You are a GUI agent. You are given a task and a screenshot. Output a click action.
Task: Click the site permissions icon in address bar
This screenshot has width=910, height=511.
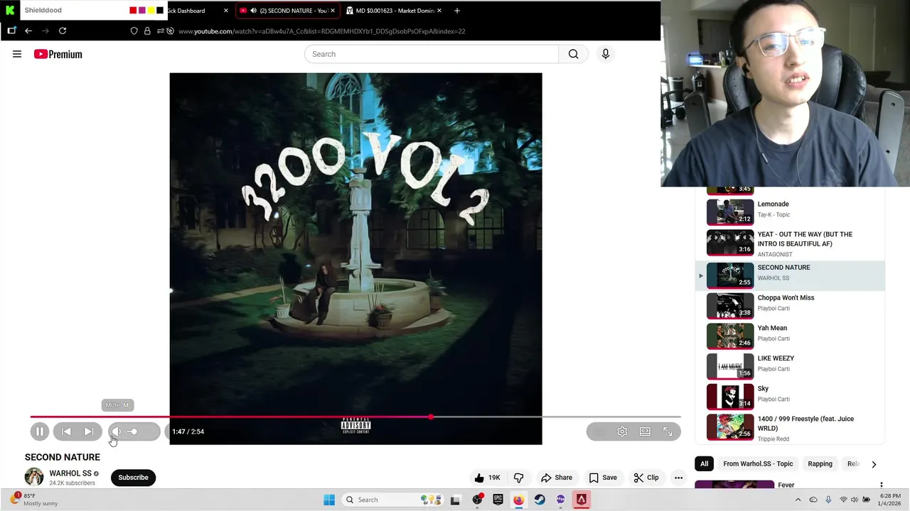pyautogui.click(x=161, y=31)
